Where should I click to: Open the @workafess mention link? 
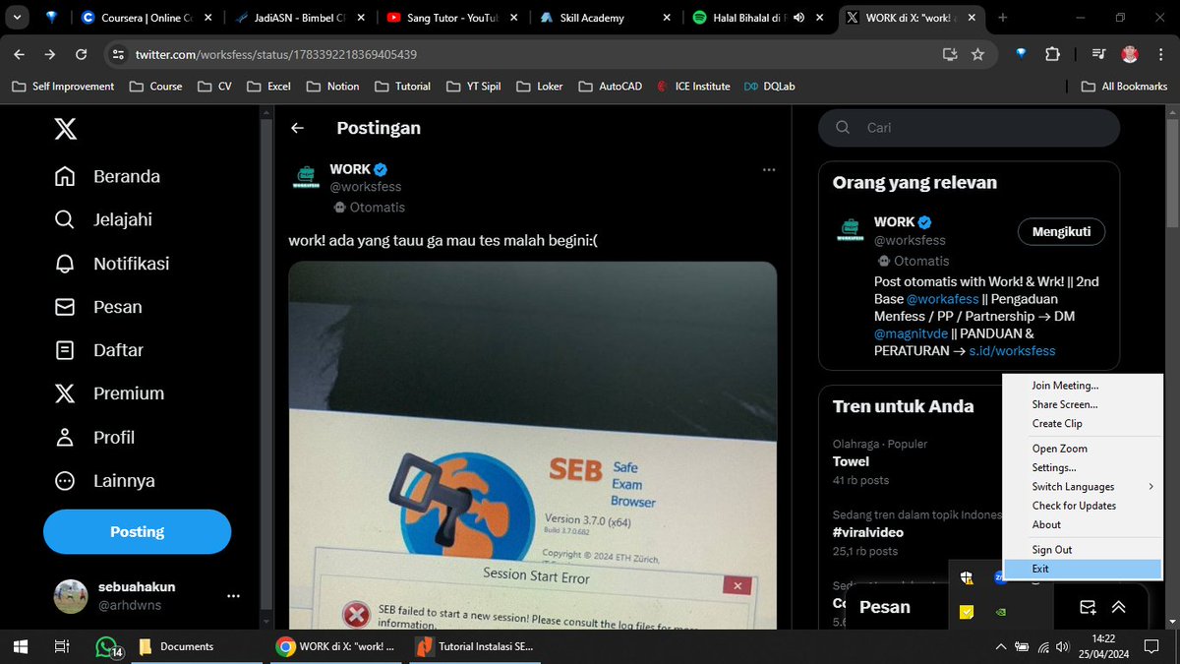942,299
